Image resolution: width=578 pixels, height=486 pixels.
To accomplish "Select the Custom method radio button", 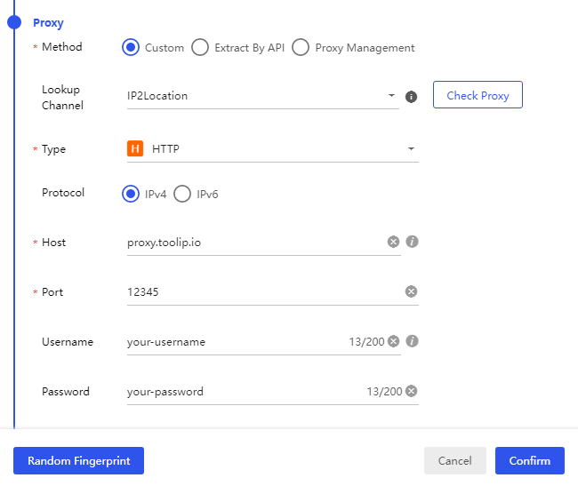I will 131,48.
